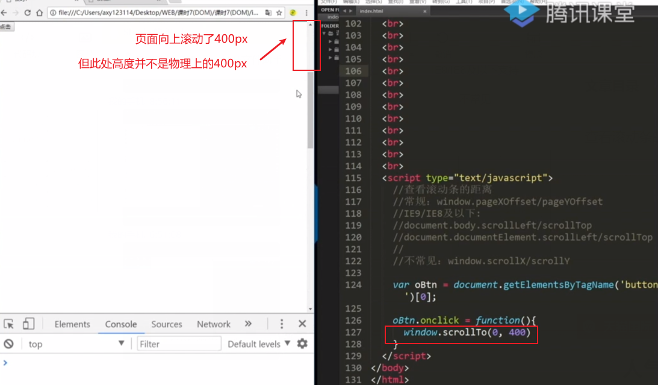Open the browser home page
The height and width of the screenshot is (385, 658).
coord(40,13)
